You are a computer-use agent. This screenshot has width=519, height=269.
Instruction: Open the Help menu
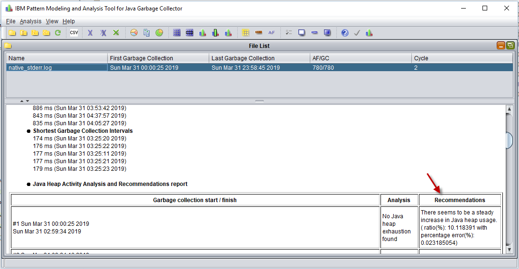click(68, 21)
